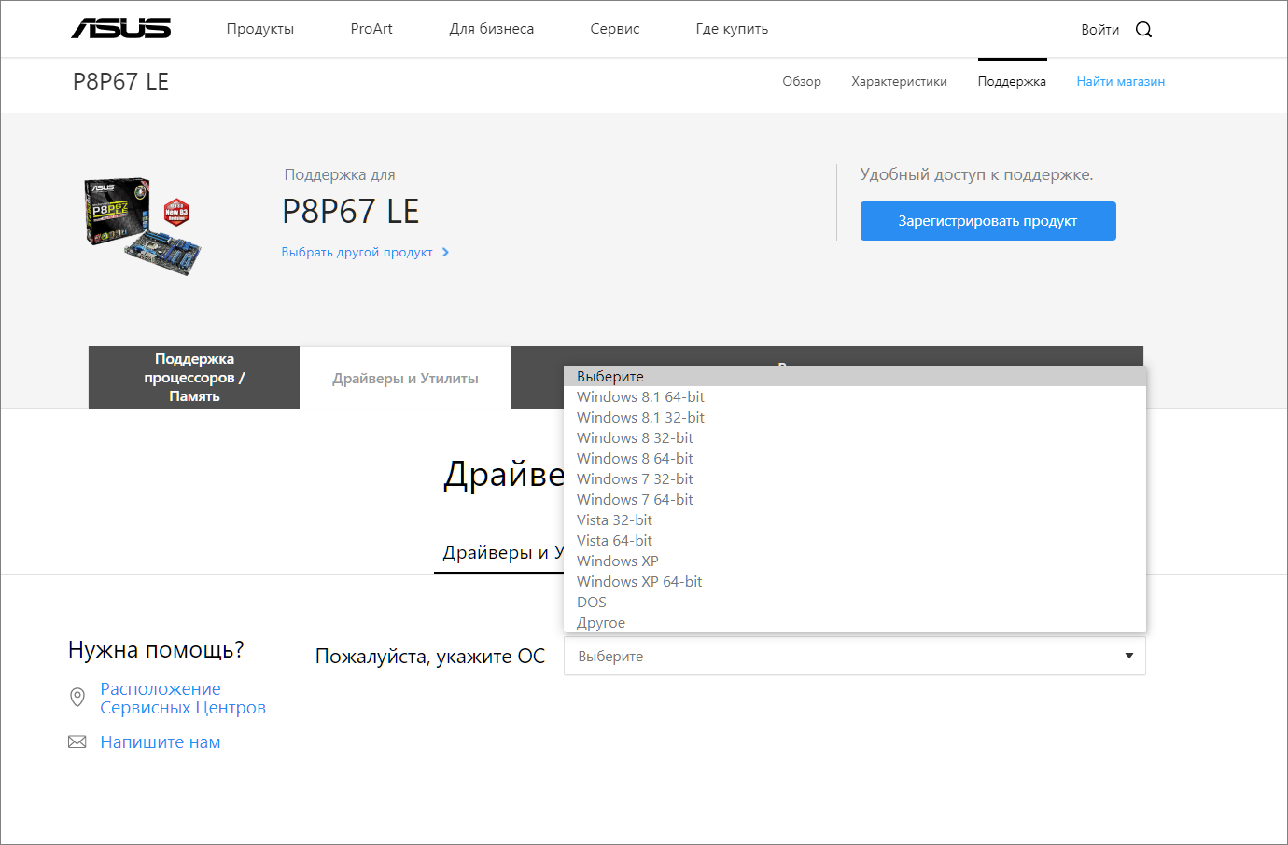1288x845 pixels.
Task: Select the Драйверы и Утилиты tab
Action: coord(405,378)
